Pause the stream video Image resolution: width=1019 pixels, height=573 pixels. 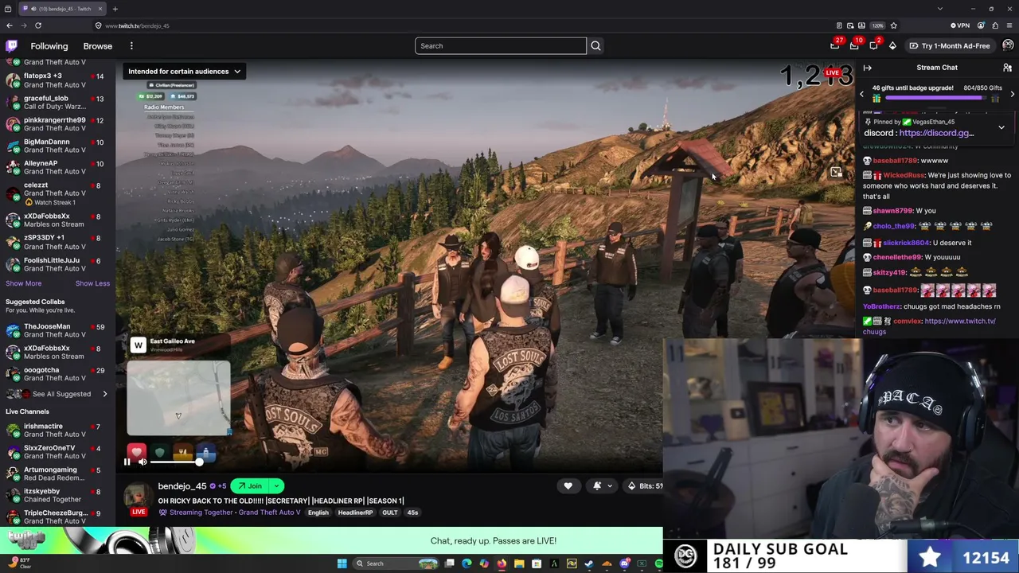click(127, 462)
